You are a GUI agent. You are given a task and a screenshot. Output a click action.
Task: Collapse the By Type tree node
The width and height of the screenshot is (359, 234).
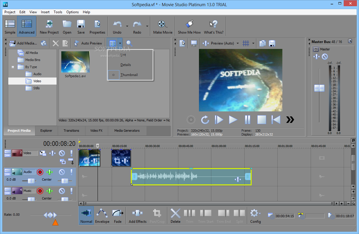(x=13, y=67)
